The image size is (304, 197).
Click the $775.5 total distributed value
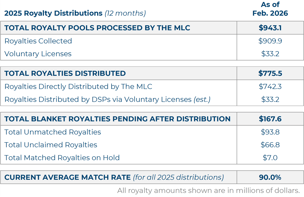270,73
